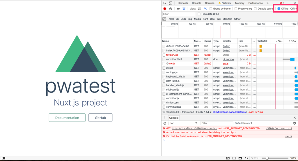This screenshot has width=298, height=161.
Task: Click the console Filter input field
Action: 217,123
